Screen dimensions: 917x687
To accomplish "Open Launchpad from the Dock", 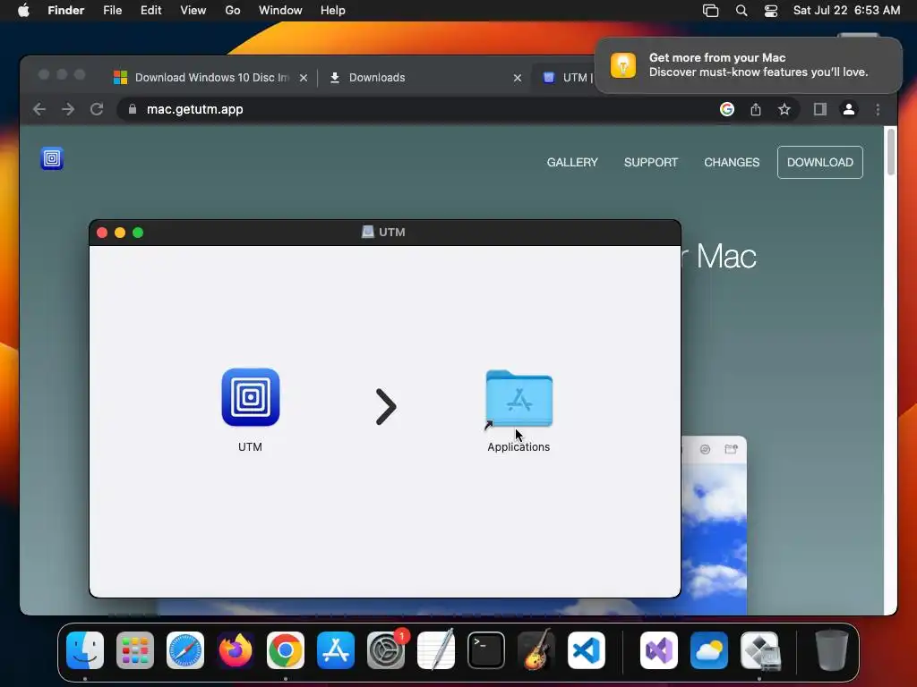I will (x=135, y=650).
